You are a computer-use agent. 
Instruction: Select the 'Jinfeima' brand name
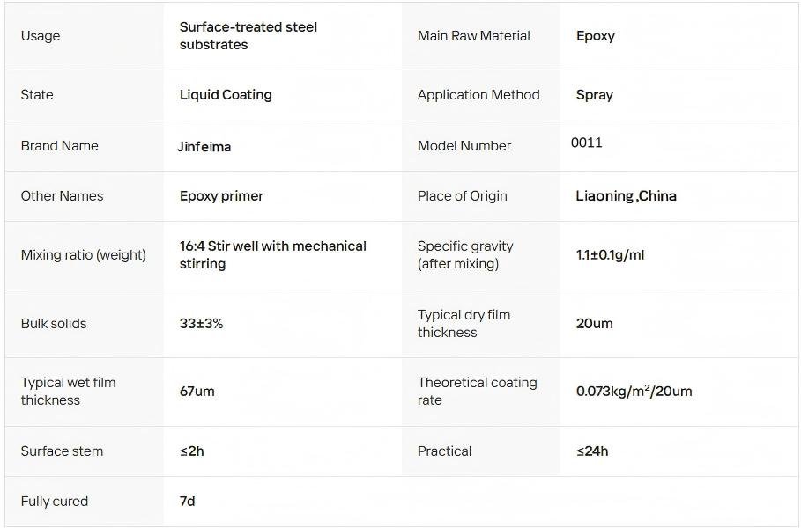click(x=204, y=147)
